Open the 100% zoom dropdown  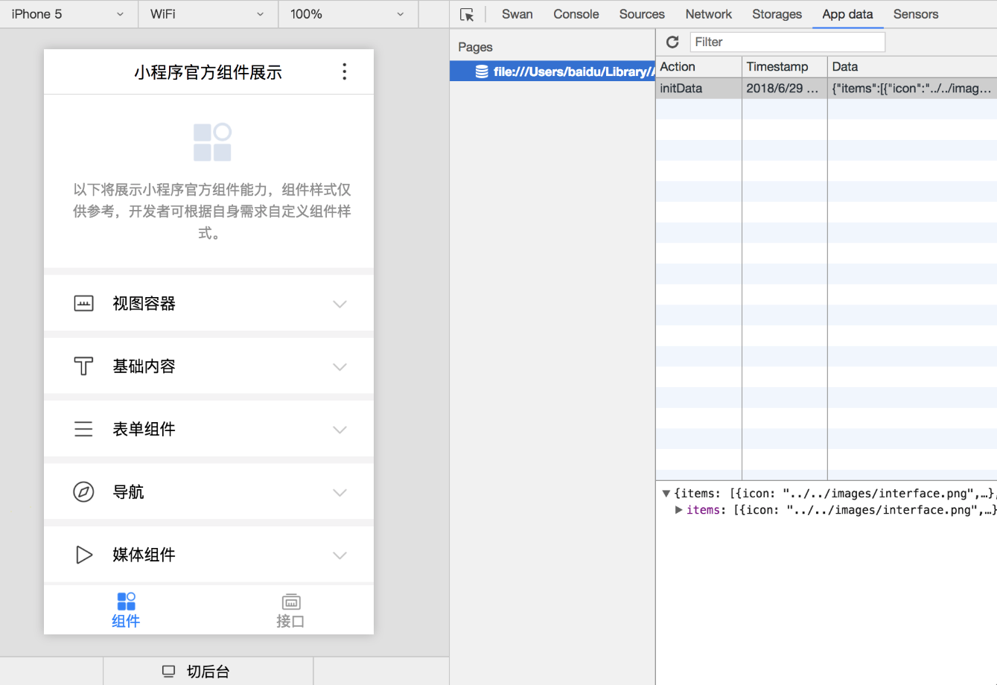(x=347, y=14)
